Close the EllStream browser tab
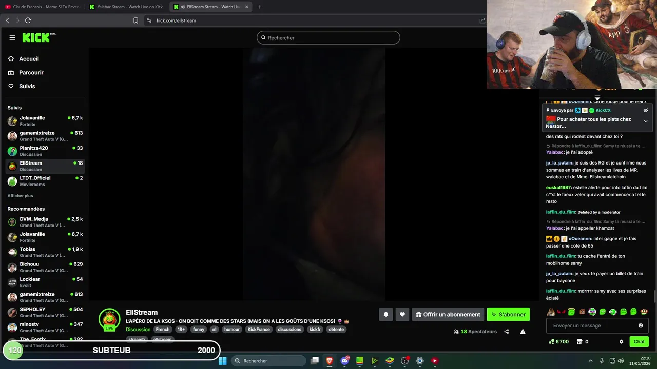Screen dimensions: 657x369 coord(247,7)
